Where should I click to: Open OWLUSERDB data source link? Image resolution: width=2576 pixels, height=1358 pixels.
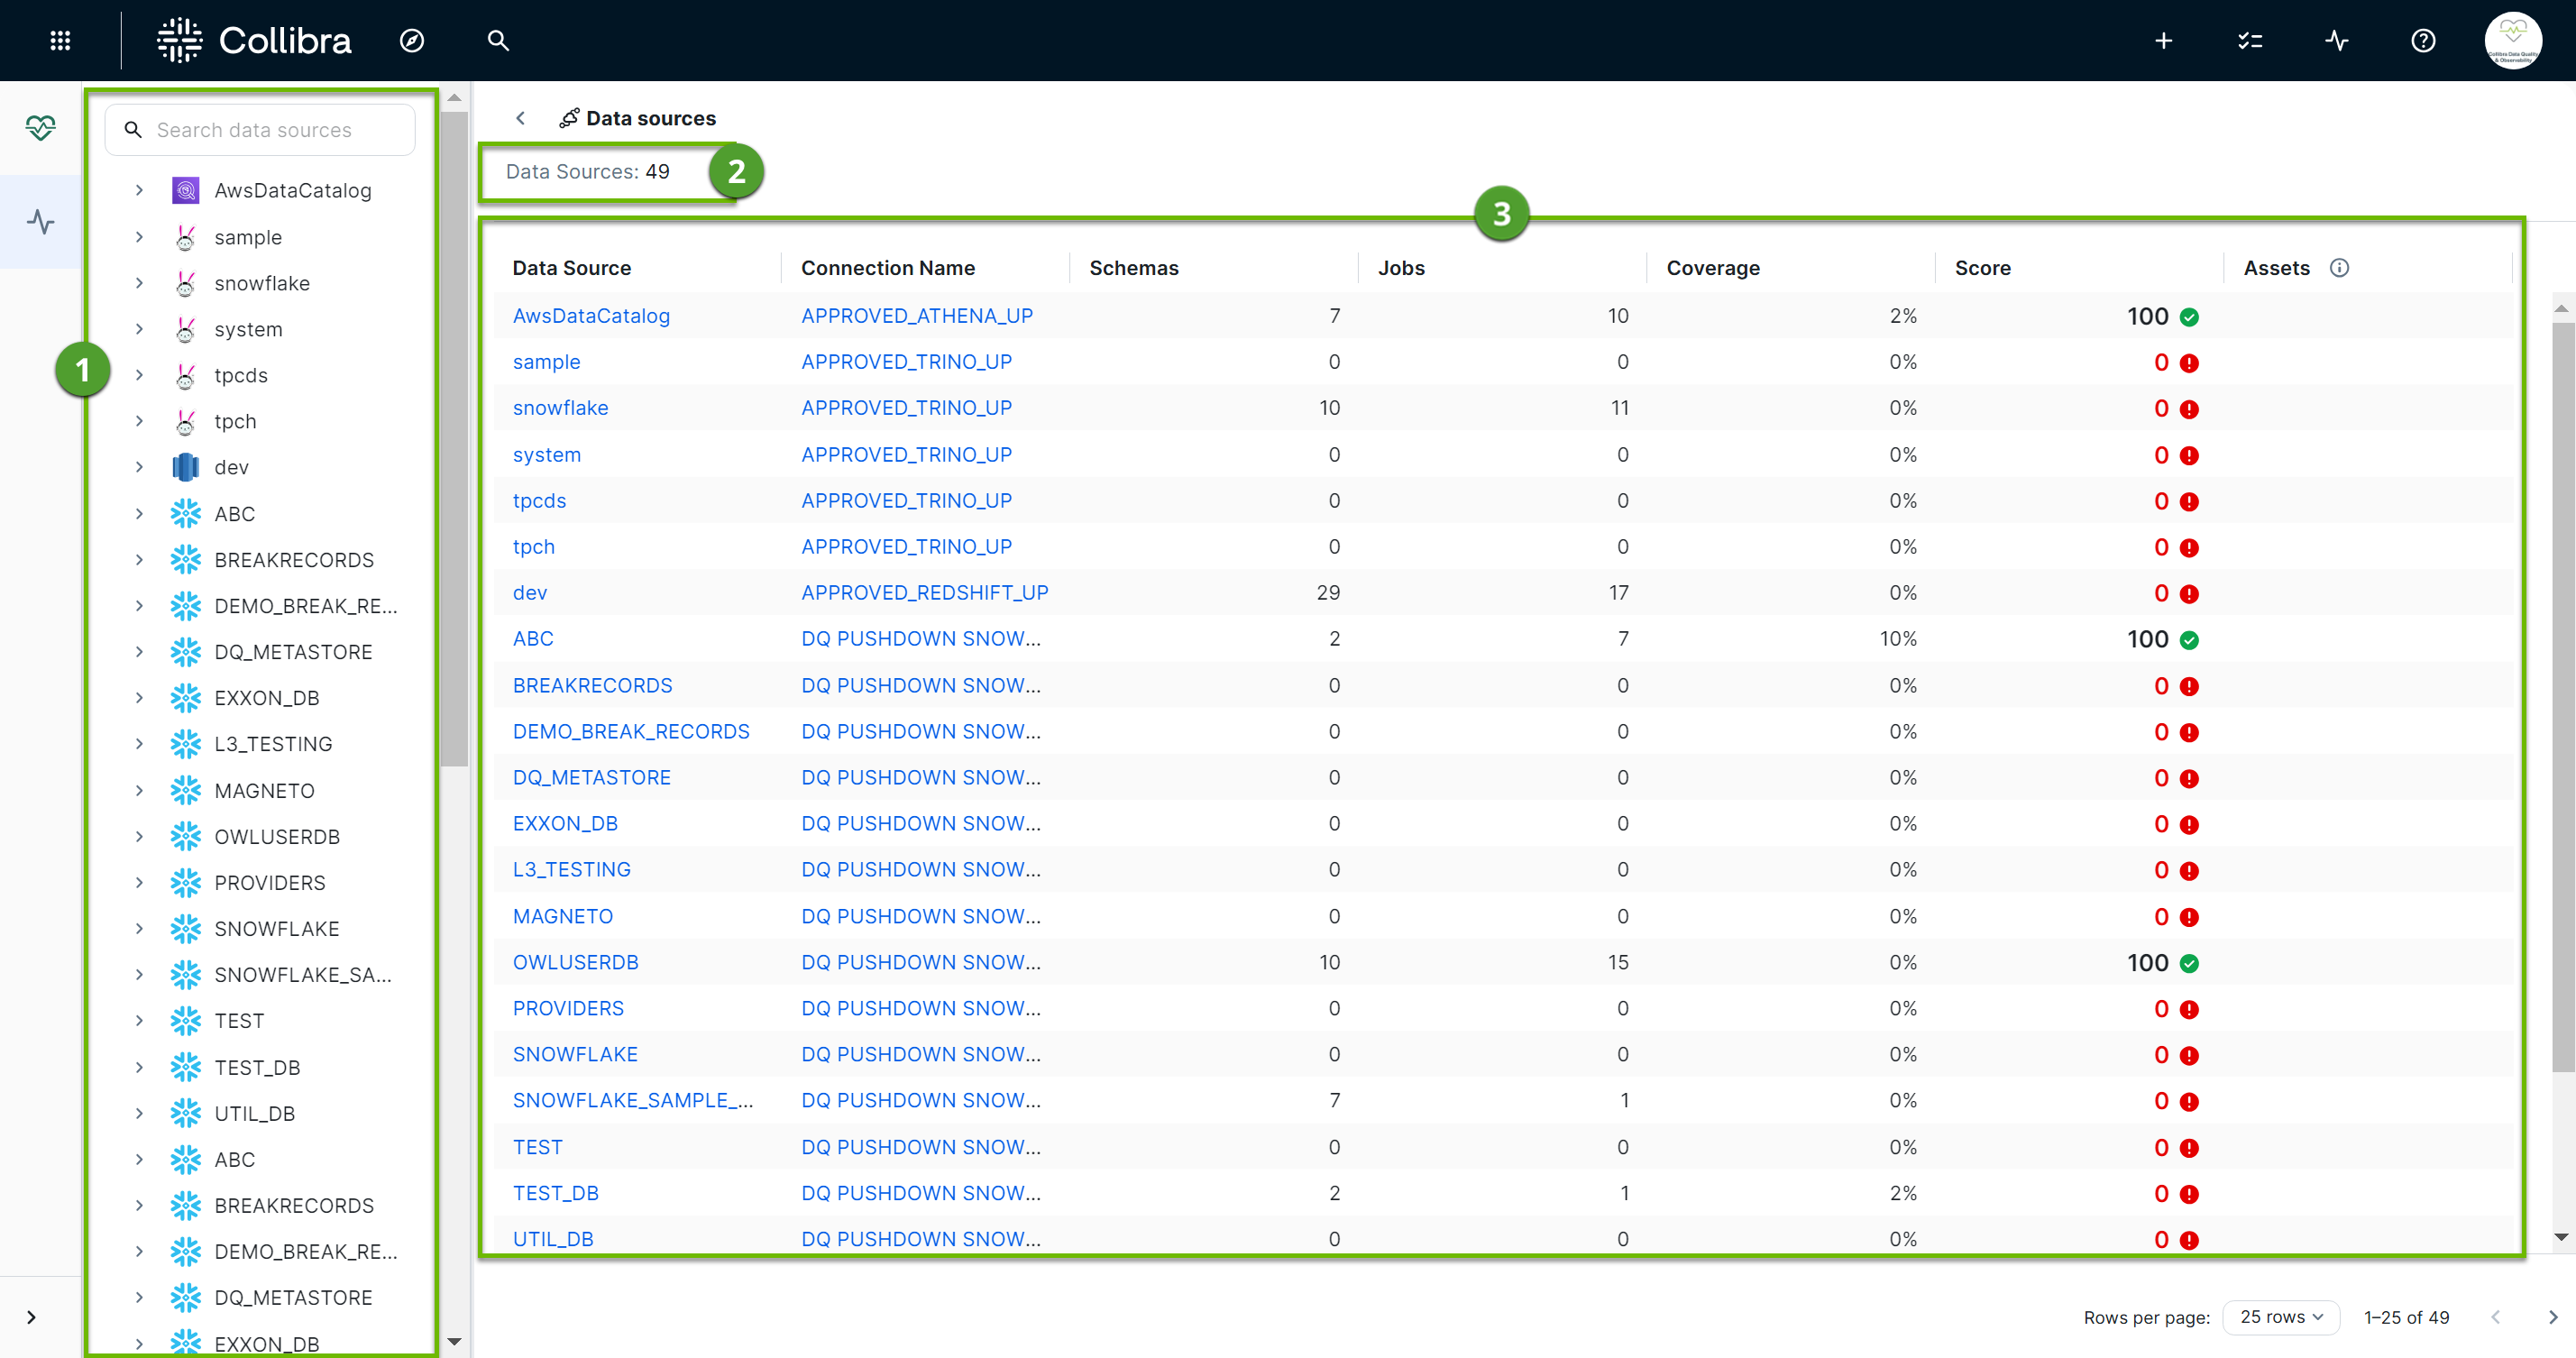576,962
